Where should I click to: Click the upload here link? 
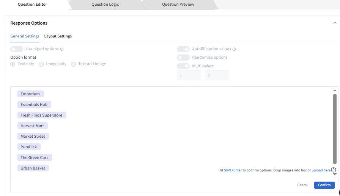pos(321,170)
